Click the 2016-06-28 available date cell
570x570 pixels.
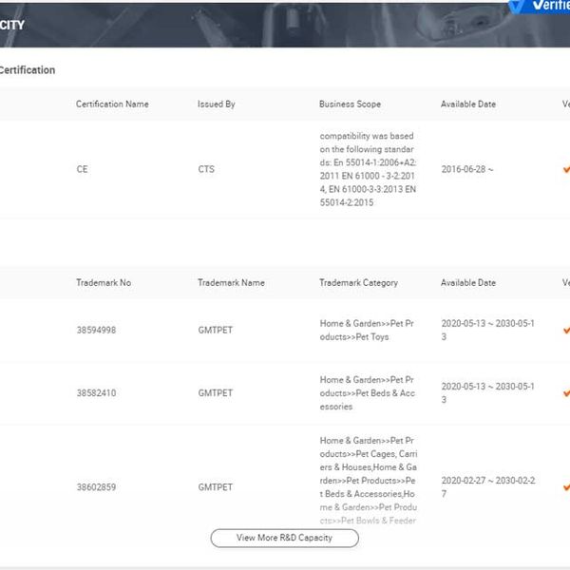467,169
